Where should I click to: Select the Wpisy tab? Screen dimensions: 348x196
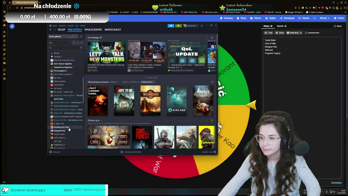(268, 26)
